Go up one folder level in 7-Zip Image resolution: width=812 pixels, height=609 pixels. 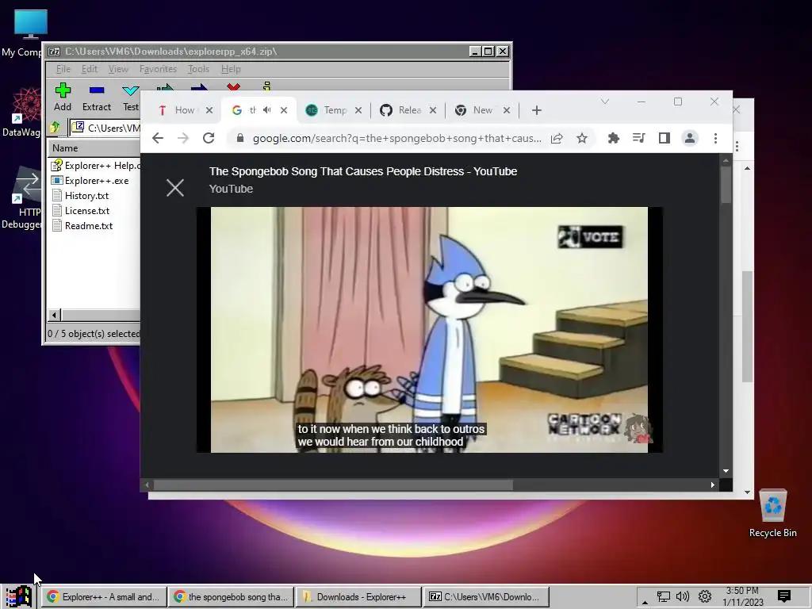pyautogui.click(x=56, y=128)
